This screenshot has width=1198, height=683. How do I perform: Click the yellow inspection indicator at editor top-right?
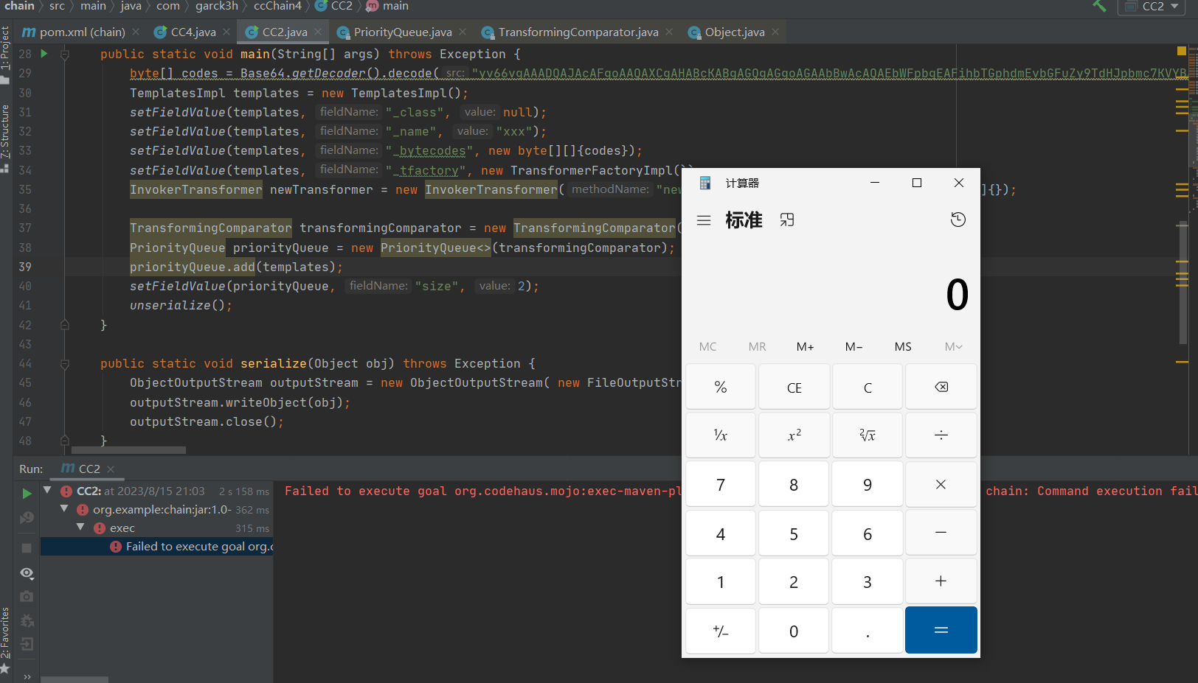click(x=1182, y=51)
